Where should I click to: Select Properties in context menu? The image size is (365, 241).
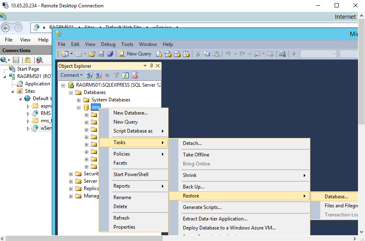click(134, 227)
